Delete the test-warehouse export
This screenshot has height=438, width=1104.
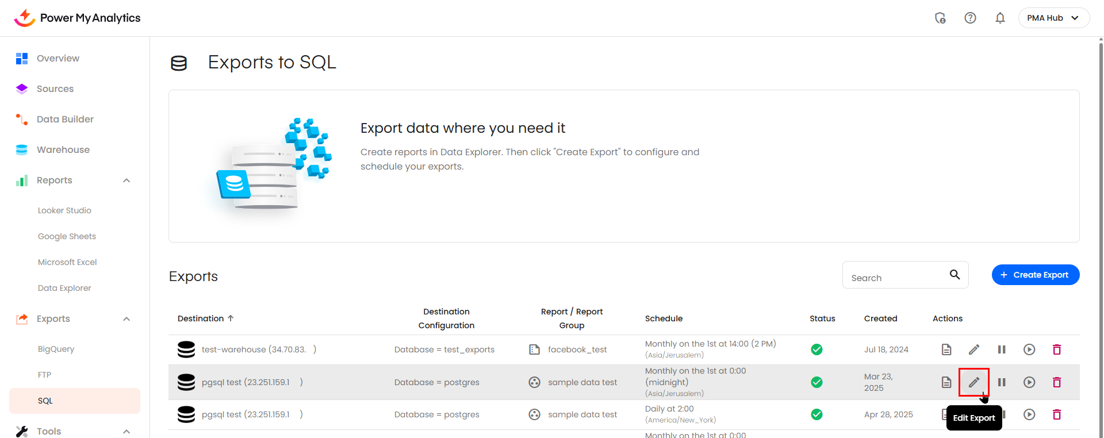[x=1056, y=349]
